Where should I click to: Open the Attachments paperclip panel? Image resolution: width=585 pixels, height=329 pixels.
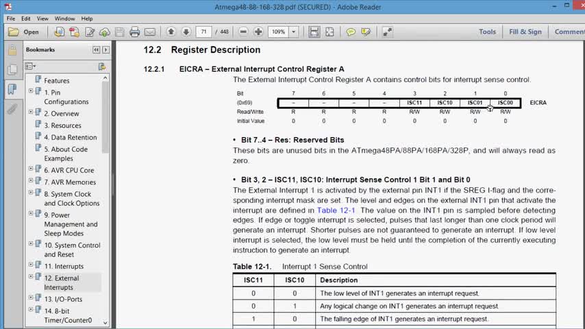click(x=12, y=109)
